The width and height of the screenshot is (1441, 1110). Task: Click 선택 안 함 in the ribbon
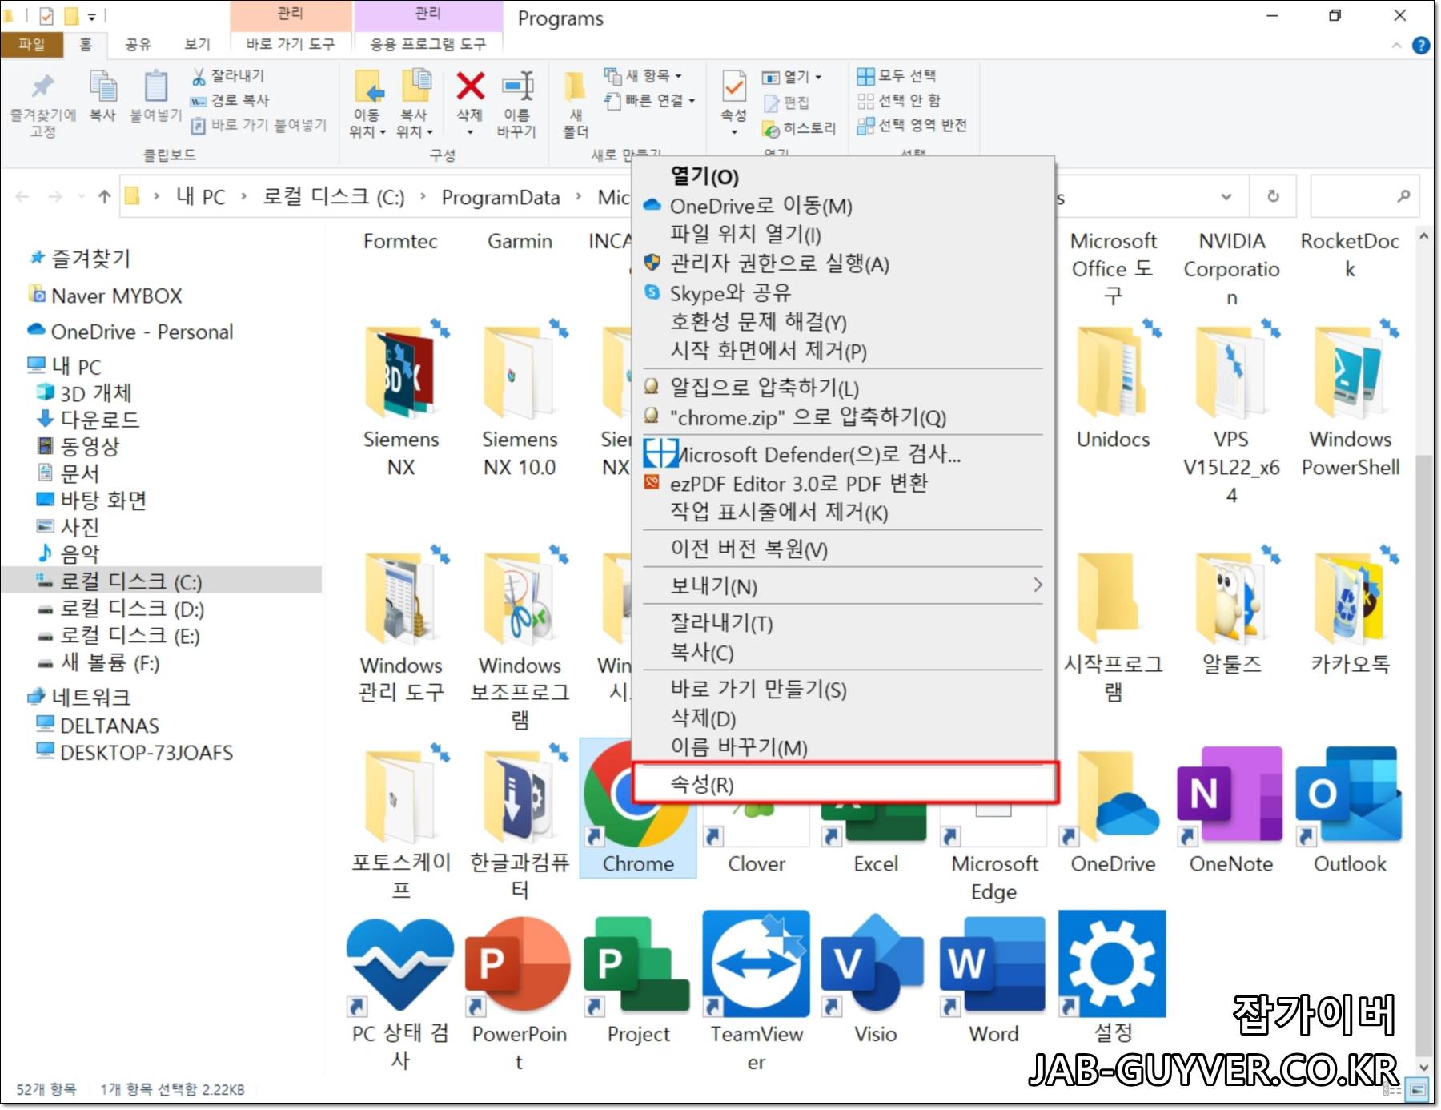click(x=898, y=101)
